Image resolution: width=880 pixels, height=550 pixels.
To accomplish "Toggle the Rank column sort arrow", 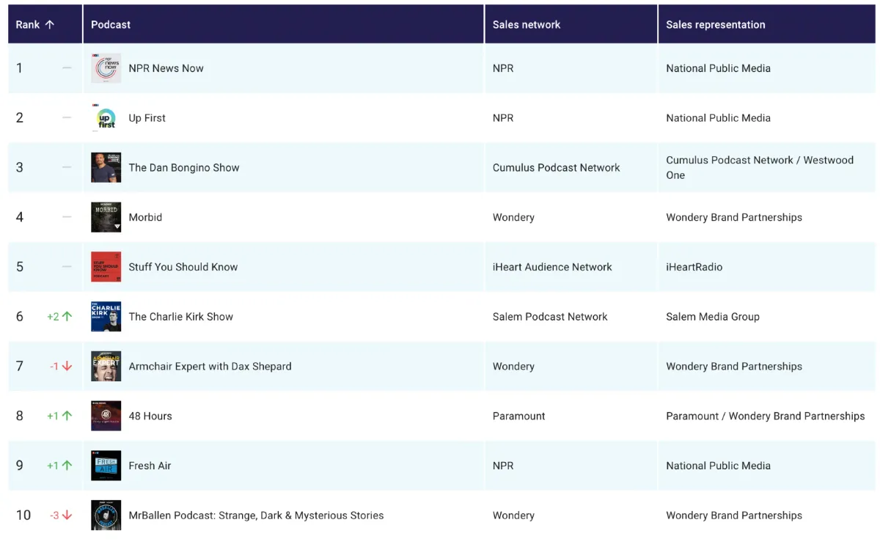I will [x=49, y=23].
